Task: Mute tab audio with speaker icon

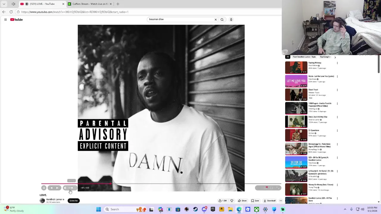Action: tap(13, 4)
